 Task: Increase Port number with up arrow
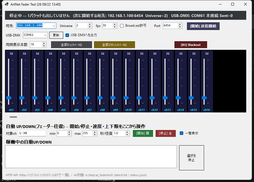point(180,24)
